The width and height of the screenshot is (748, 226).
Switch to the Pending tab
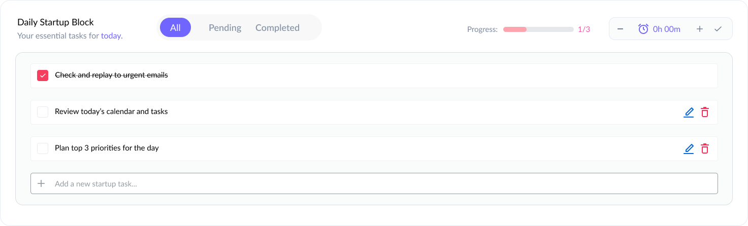225,28
